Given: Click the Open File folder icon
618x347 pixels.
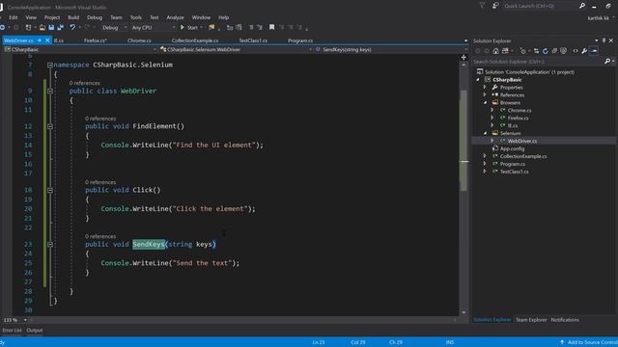Looking at the screenshot, I should [42, 28].
